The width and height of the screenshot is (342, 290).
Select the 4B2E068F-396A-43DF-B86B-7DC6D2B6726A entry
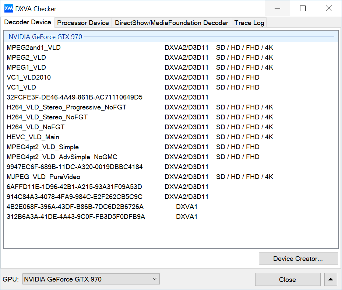click(x=75, y=207)
